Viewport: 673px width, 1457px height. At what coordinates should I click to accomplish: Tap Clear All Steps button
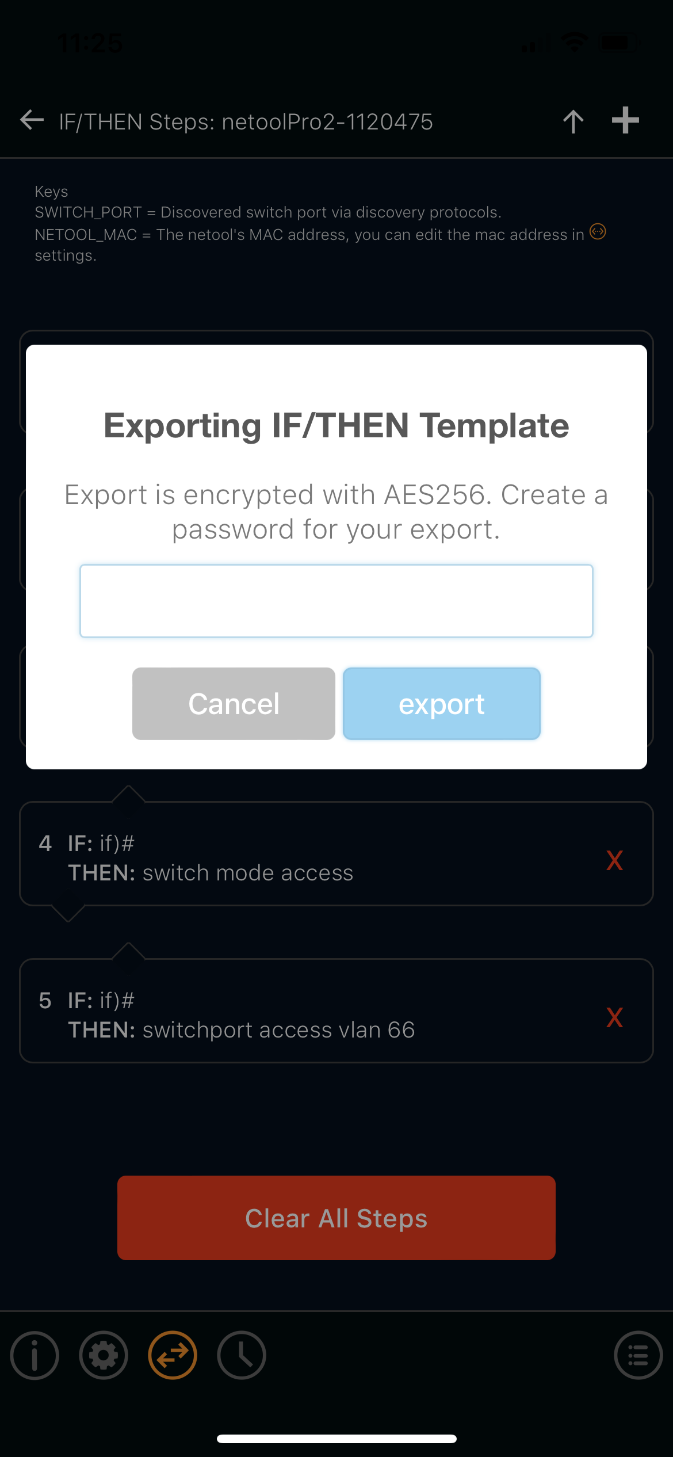coord(336,1218)
